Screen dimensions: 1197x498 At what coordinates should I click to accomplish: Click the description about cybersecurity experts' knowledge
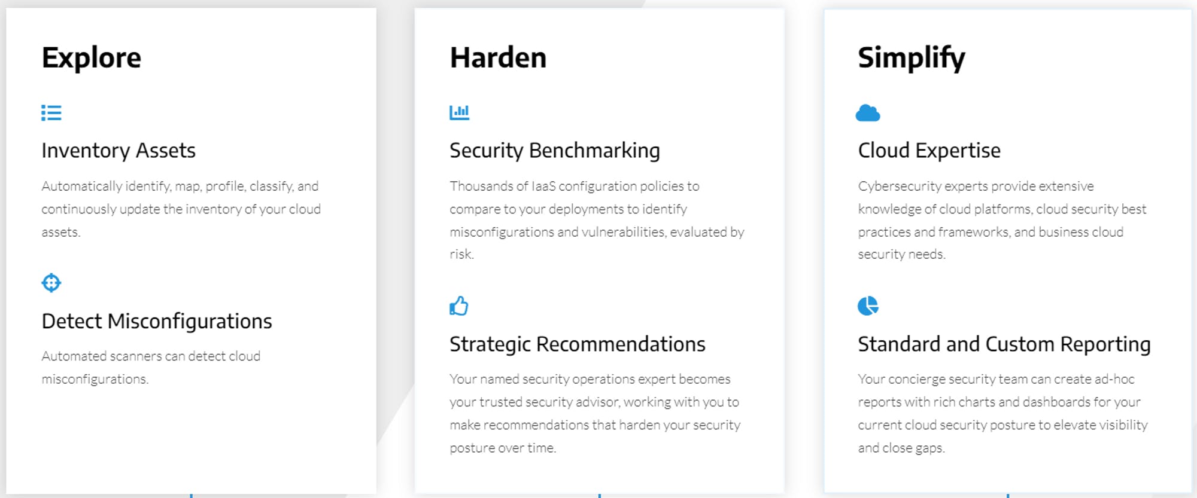point(1002,220)
